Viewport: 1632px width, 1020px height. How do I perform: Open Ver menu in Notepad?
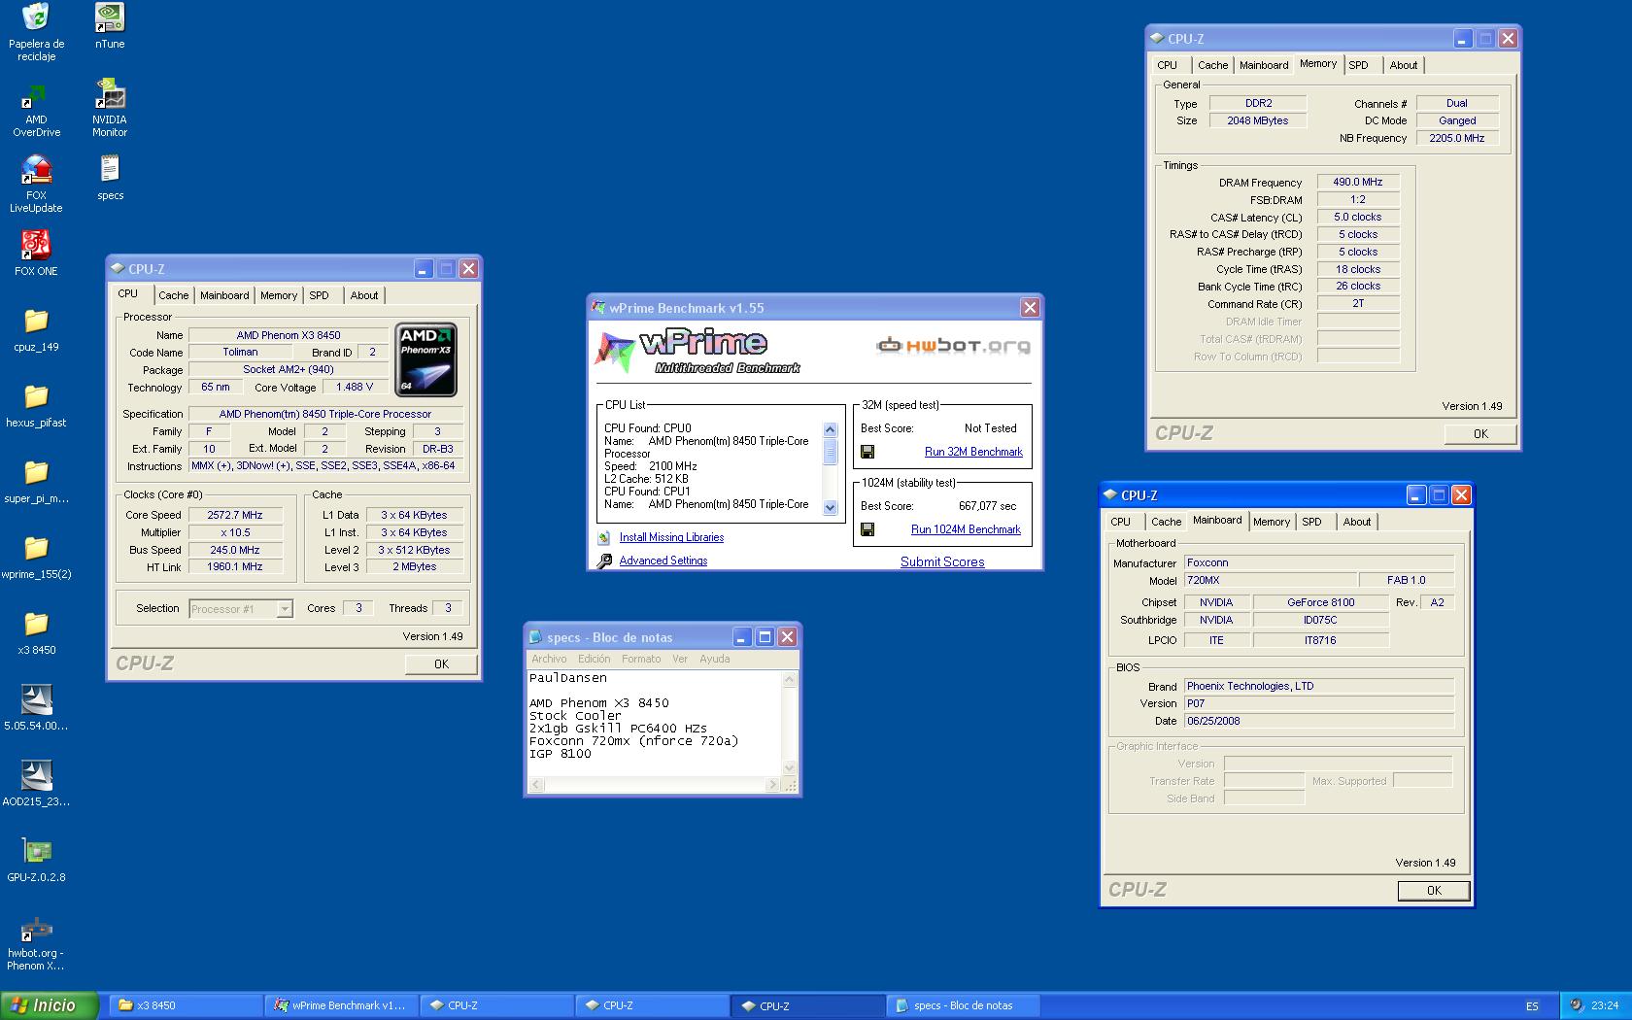680,659
